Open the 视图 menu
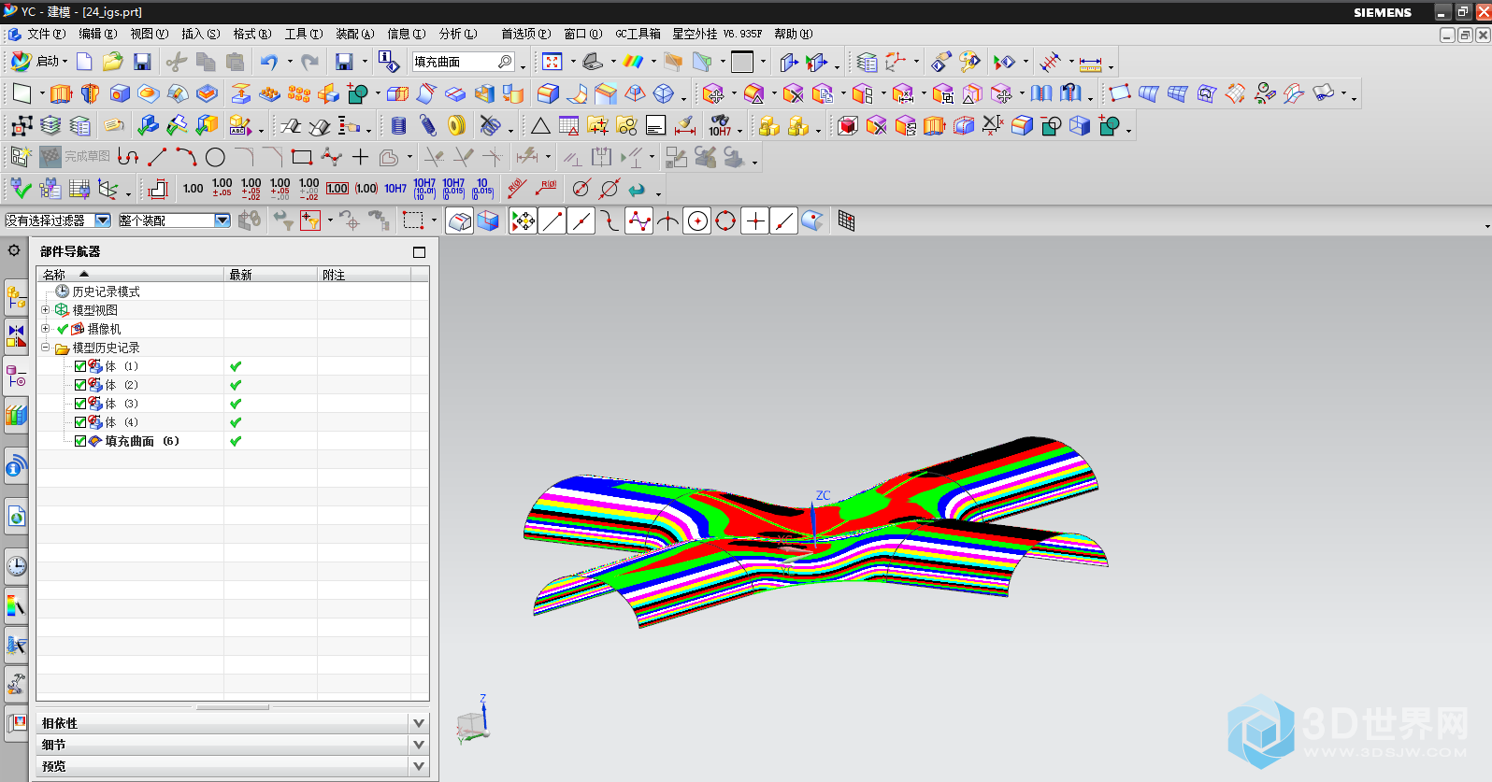This screenshot has height=782, width=1492. (x=149, y=35)
